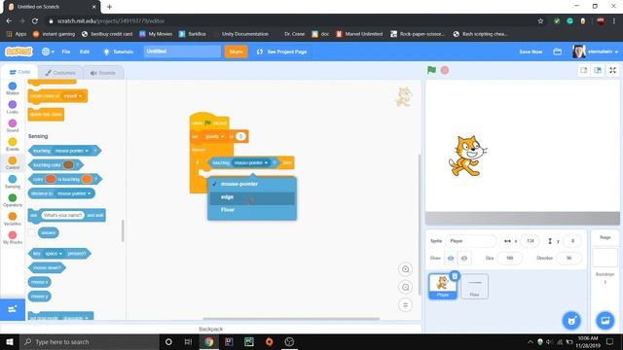Click the green flag to run project
Image resolution: width=623 pixels, height=350 pixels.
click(x=431, y=70)
